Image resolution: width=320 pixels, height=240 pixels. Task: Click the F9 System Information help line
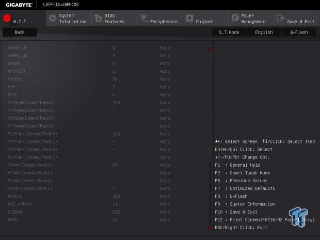point(245,204)
